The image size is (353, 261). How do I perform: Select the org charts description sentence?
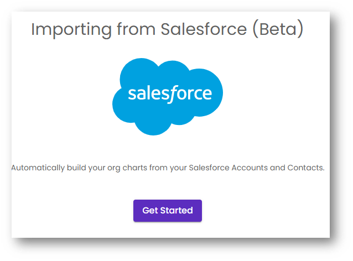tap(168, 167)
